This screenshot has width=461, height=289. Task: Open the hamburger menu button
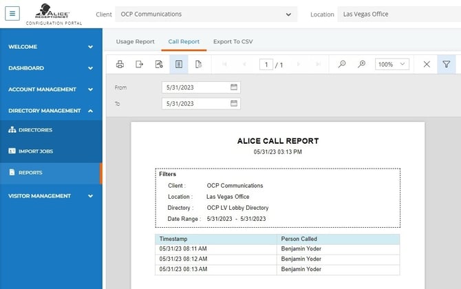pos(12,14)
